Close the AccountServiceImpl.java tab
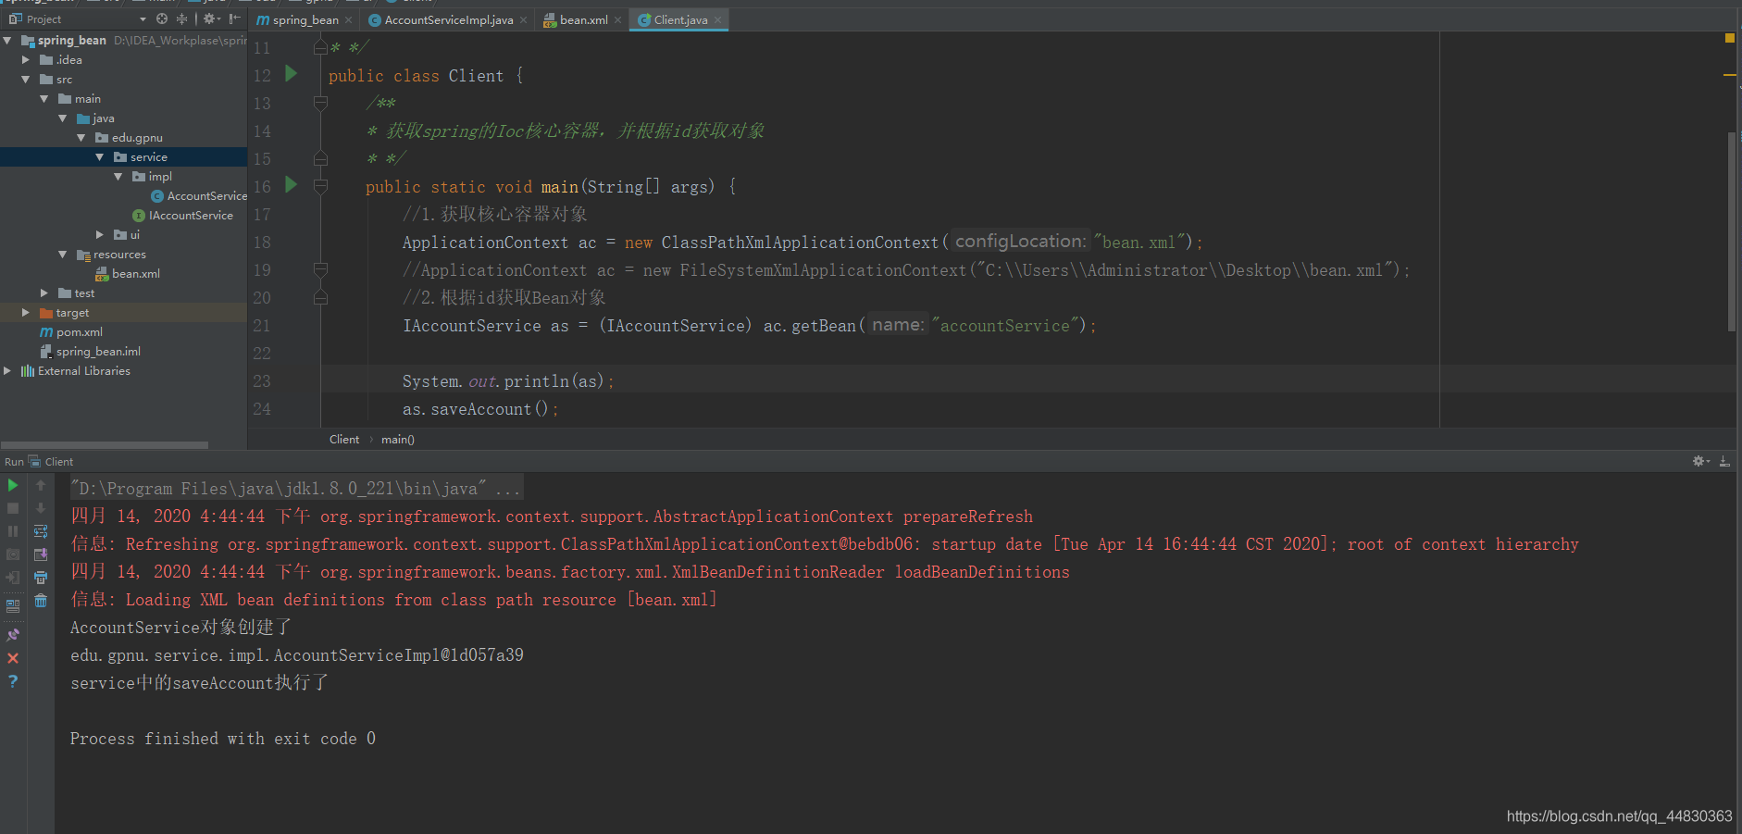 (x=523, y=20)
